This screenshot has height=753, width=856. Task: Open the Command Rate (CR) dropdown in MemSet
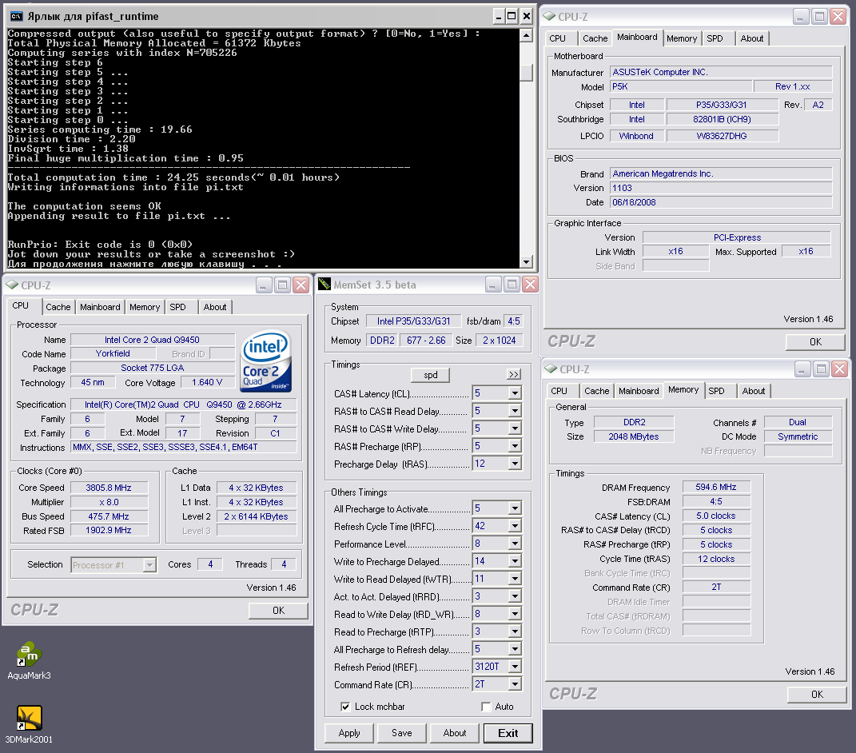pyautogui.click(x=515, y=684)
